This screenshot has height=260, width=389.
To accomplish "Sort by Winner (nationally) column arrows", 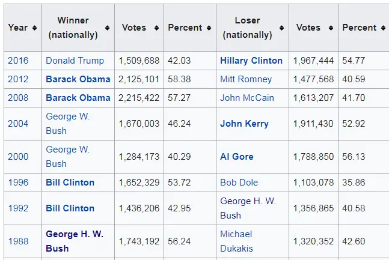I will pos(107,28).
